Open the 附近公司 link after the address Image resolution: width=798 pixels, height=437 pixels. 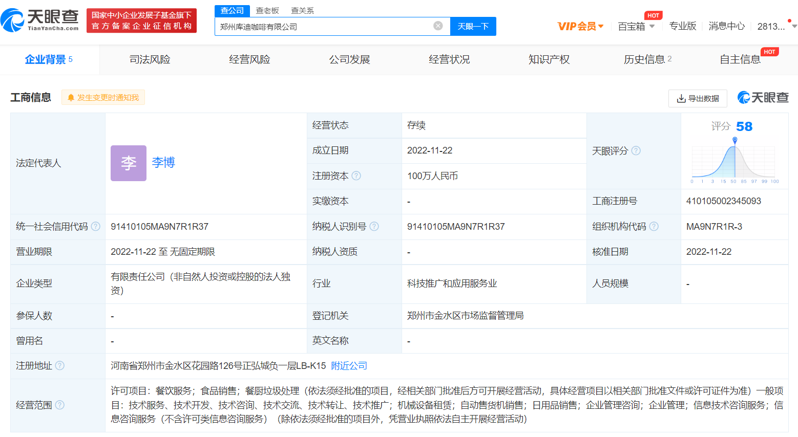[x=349, y=366]
